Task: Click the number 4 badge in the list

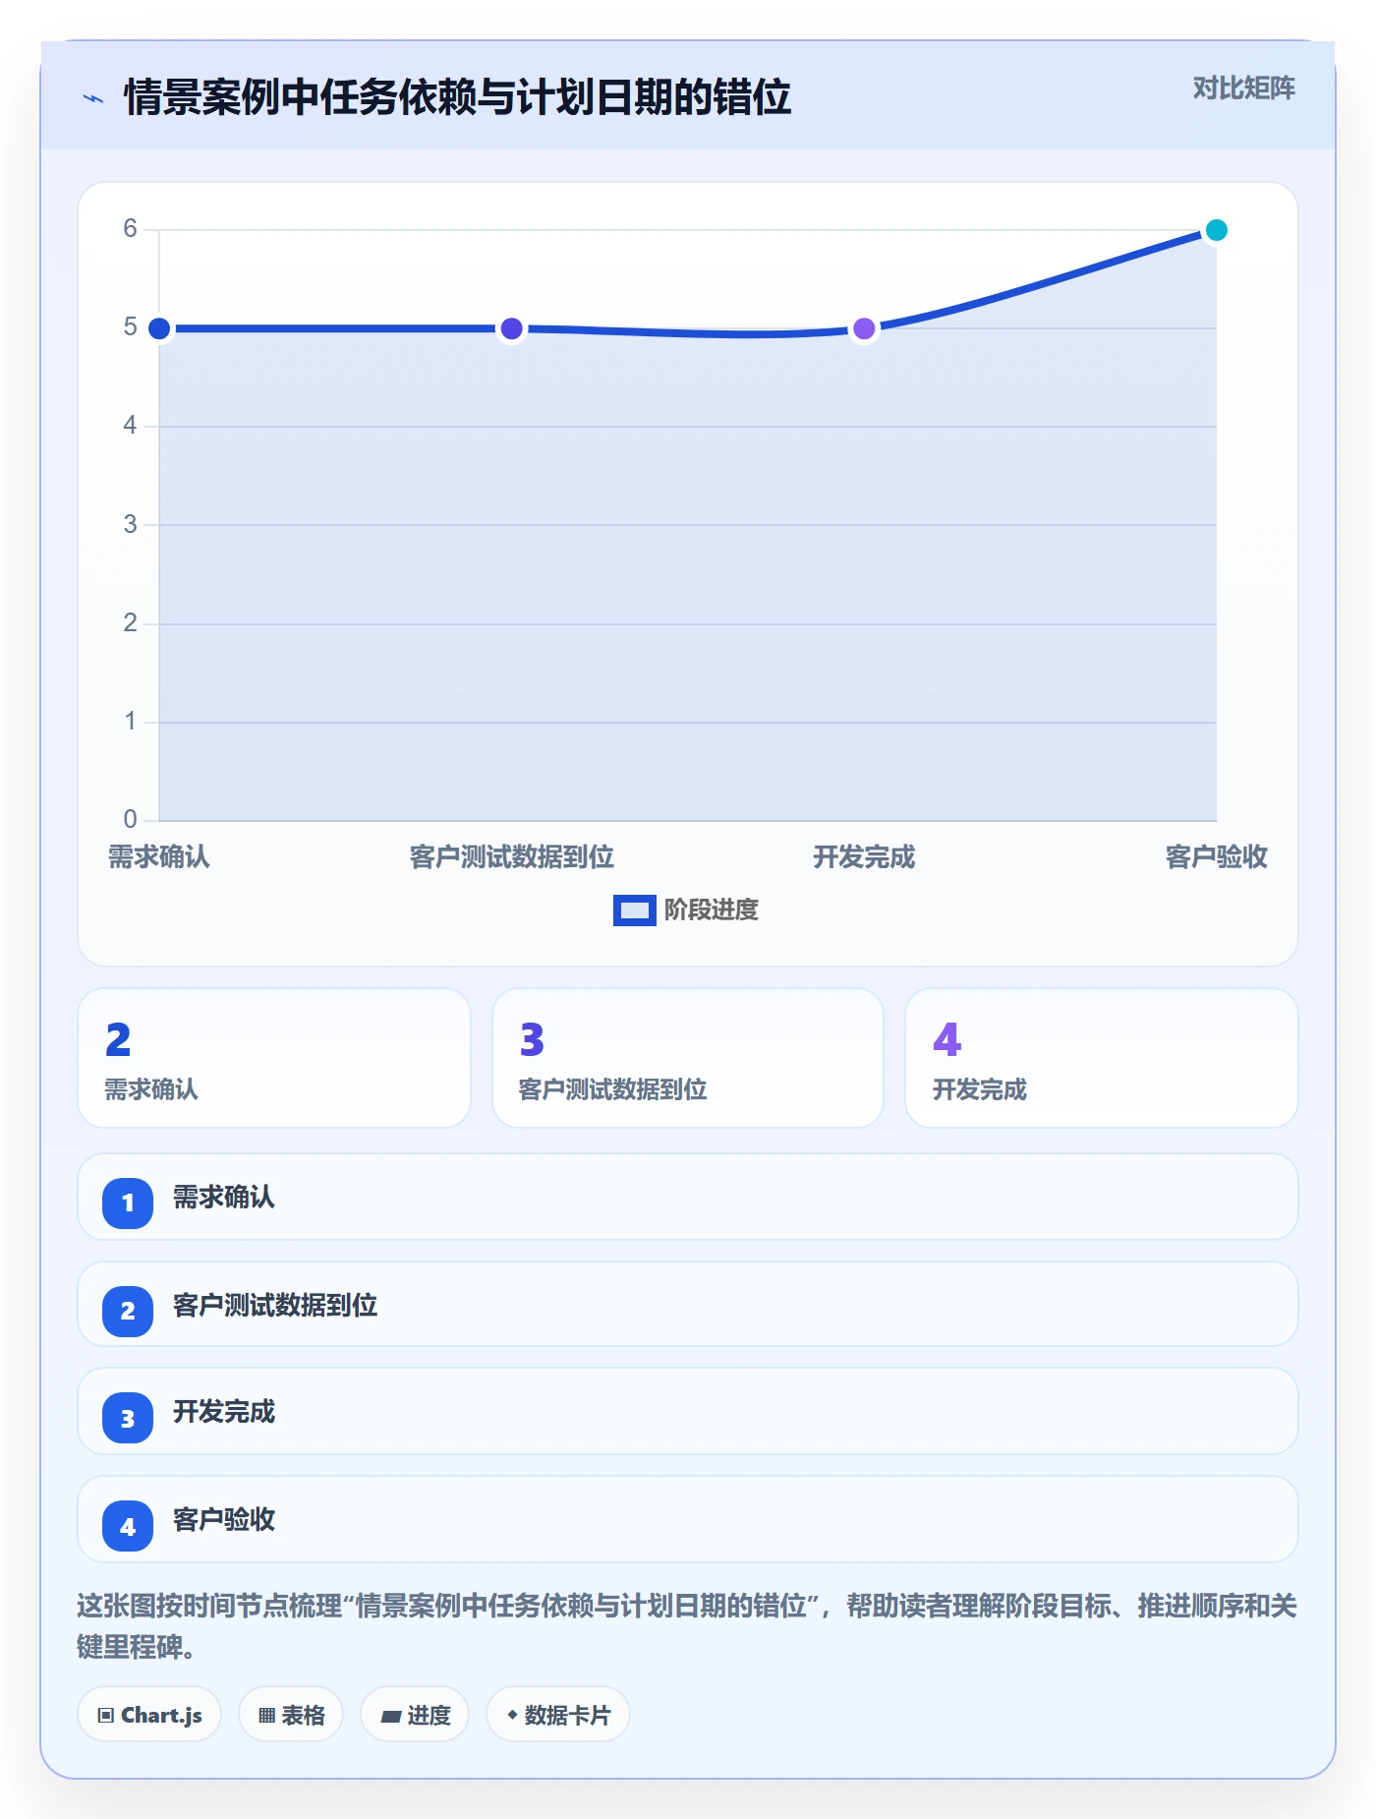Action: tap(128, 1526)
